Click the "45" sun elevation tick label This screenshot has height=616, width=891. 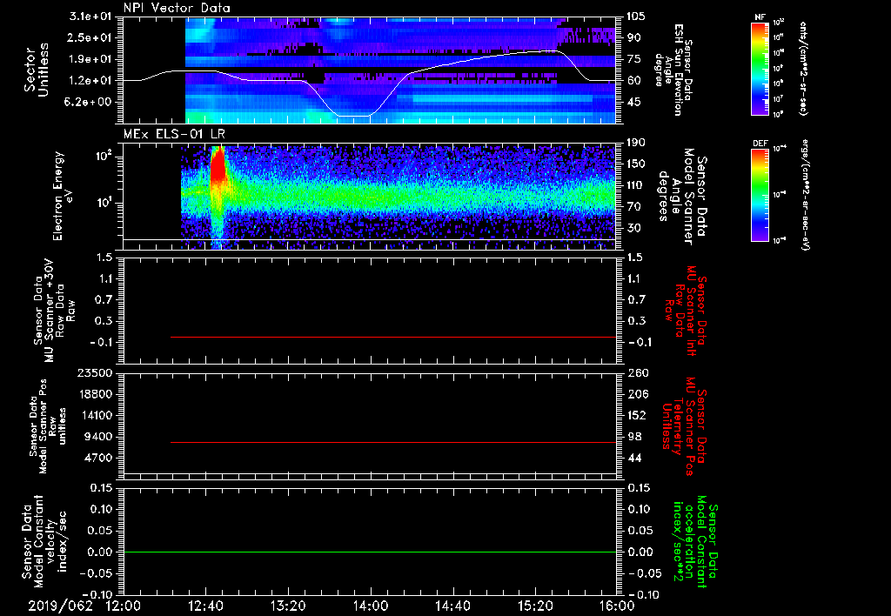633,103
